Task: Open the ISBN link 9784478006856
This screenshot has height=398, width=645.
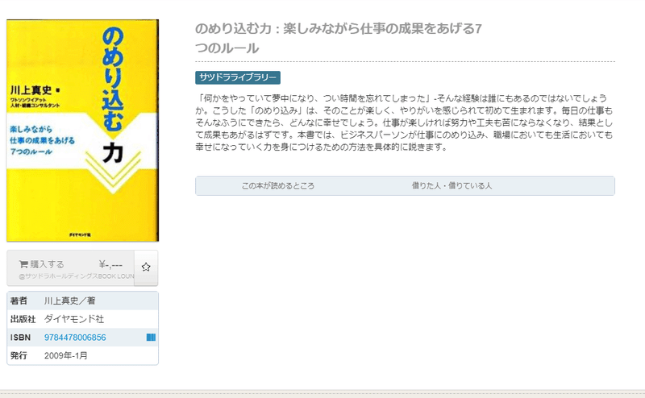Action: (x=75, y=337)
